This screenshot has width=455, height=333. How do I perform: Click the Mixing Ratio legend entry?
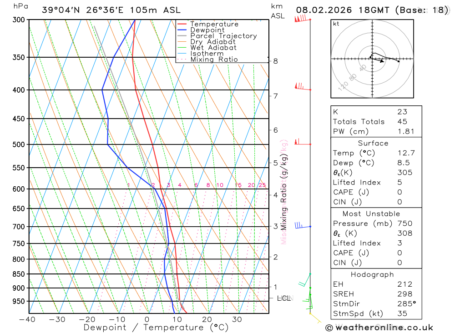[207, 60]
